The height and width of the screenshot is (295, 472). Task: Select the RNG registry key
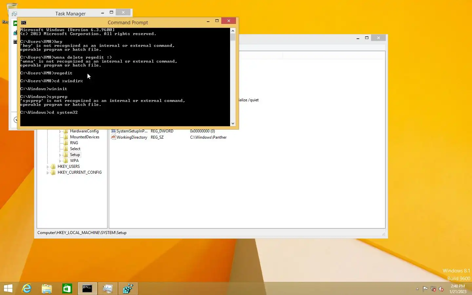[x=74, y=143]
